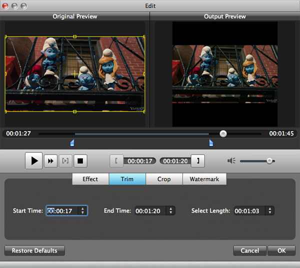Click the Select Length stepper arrows
The height and width of the screenshot is (268, 300).
[270, 211]
